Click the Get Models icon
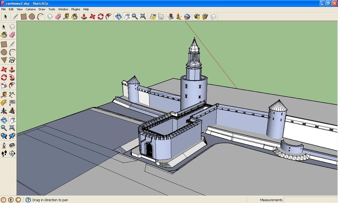This screenshot has height=203, width=338. tap(197, 16)
